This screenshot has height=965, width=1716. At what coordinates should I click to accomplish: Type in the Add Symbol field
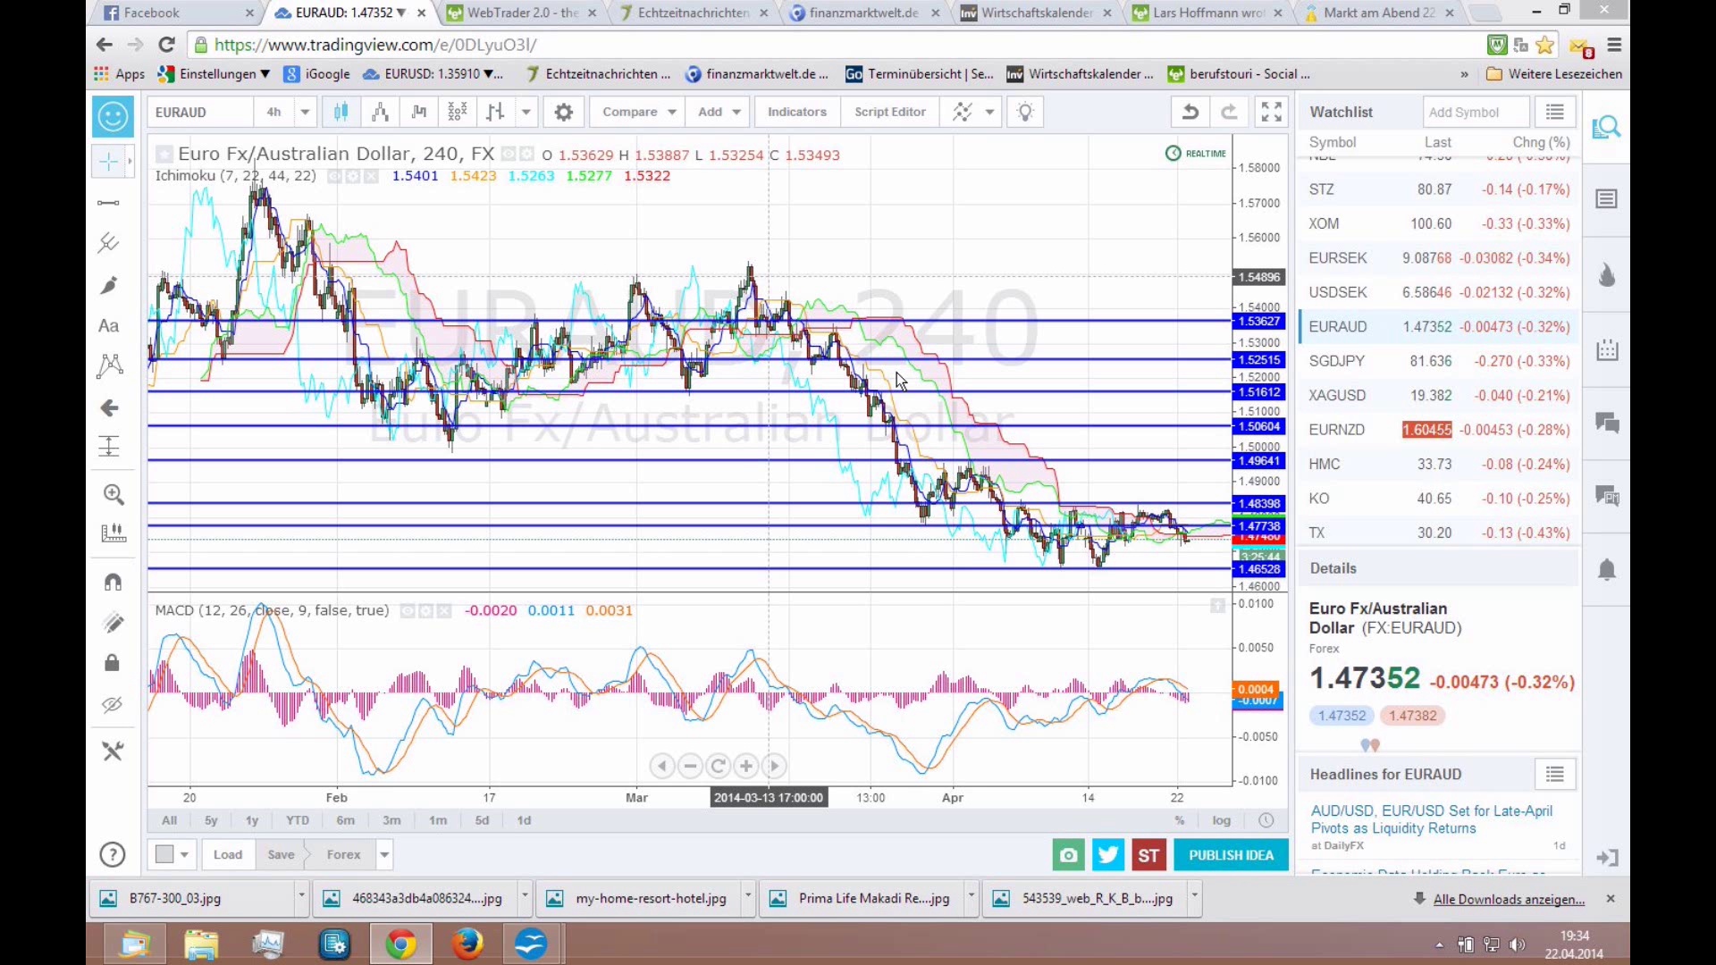(1475, 112)
